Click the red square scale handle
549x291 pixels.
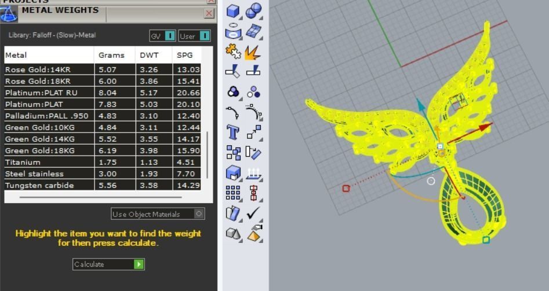346,188
